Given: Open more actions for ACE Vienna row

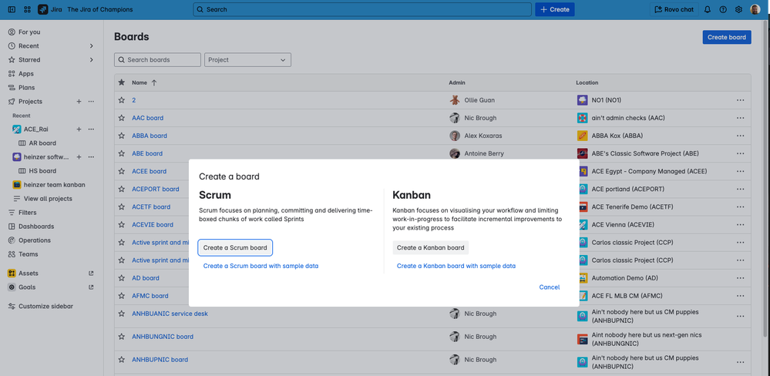Looking at the screenshot, I should pos(740,225).
